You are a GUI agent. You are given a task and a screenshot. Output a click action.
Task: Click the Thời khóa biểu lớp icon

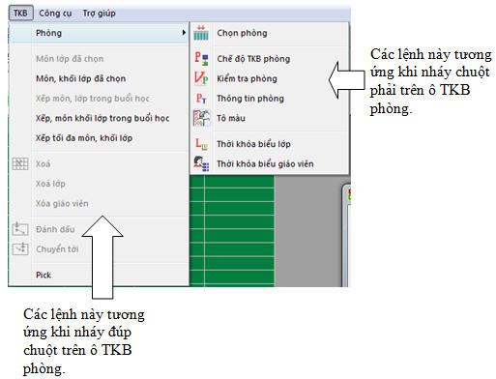[202, 144]
